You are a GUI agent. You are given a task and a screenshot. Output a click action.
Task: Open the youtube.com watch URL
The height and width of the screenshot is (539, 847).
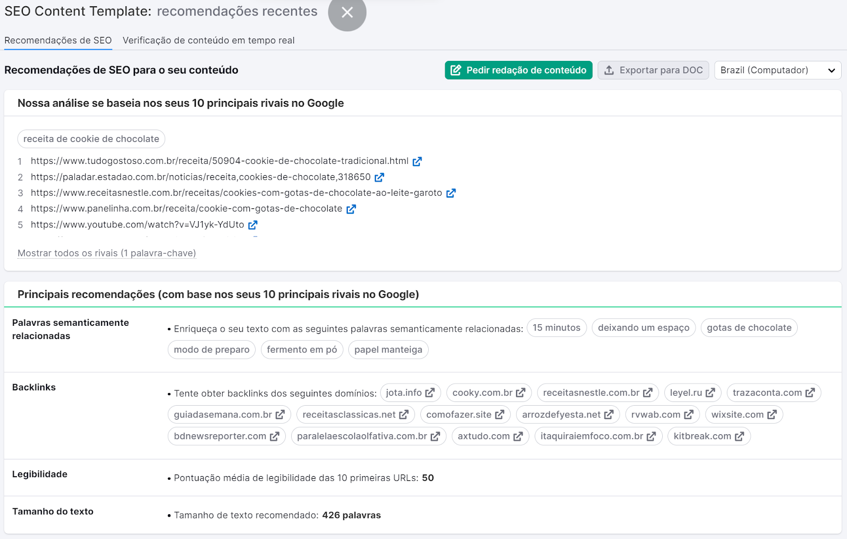[x=138, y=224]
